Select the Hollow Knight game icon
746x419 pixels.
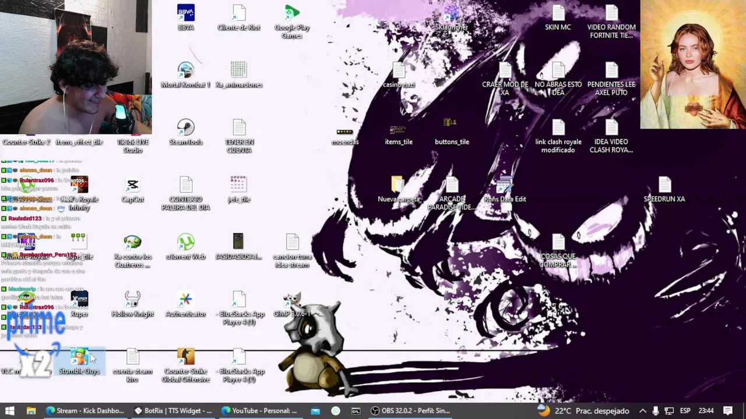pos(132,304)
